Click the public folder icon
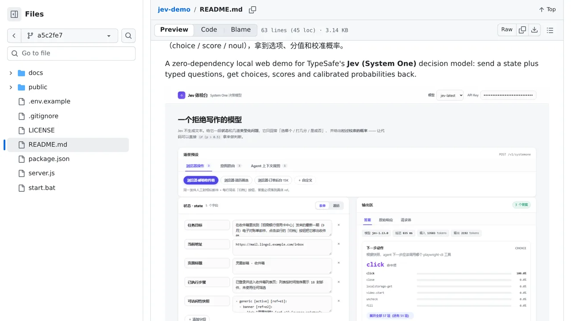Viewport: 571px width, 321px height. click(21, 87)
